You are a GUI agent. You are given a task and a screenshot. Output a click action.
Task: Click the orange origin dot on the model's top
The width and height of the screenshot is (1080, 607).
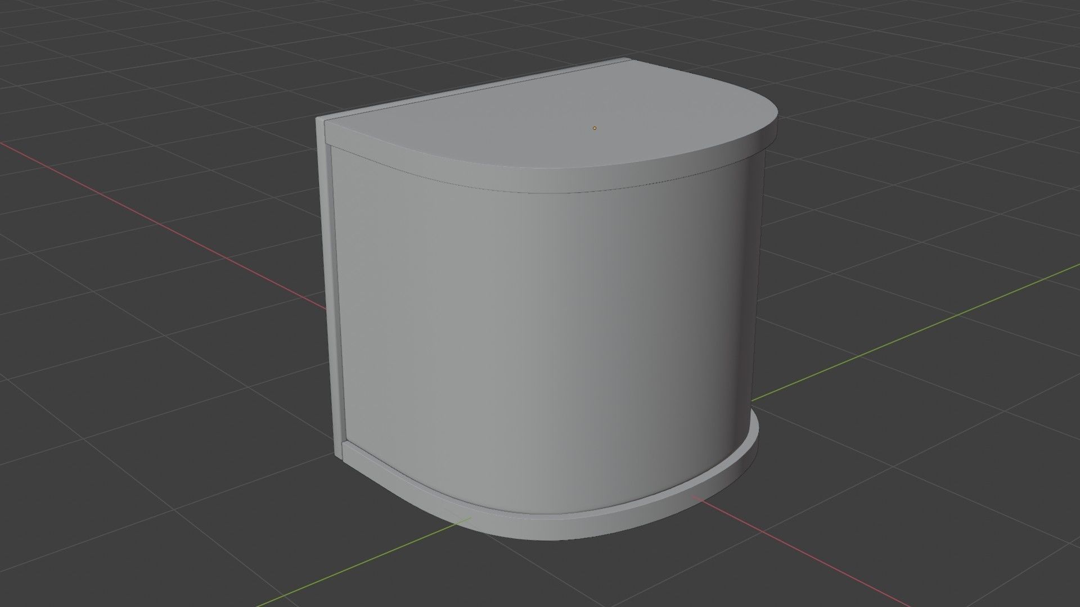pyautogui.click(x=595, y=128)
